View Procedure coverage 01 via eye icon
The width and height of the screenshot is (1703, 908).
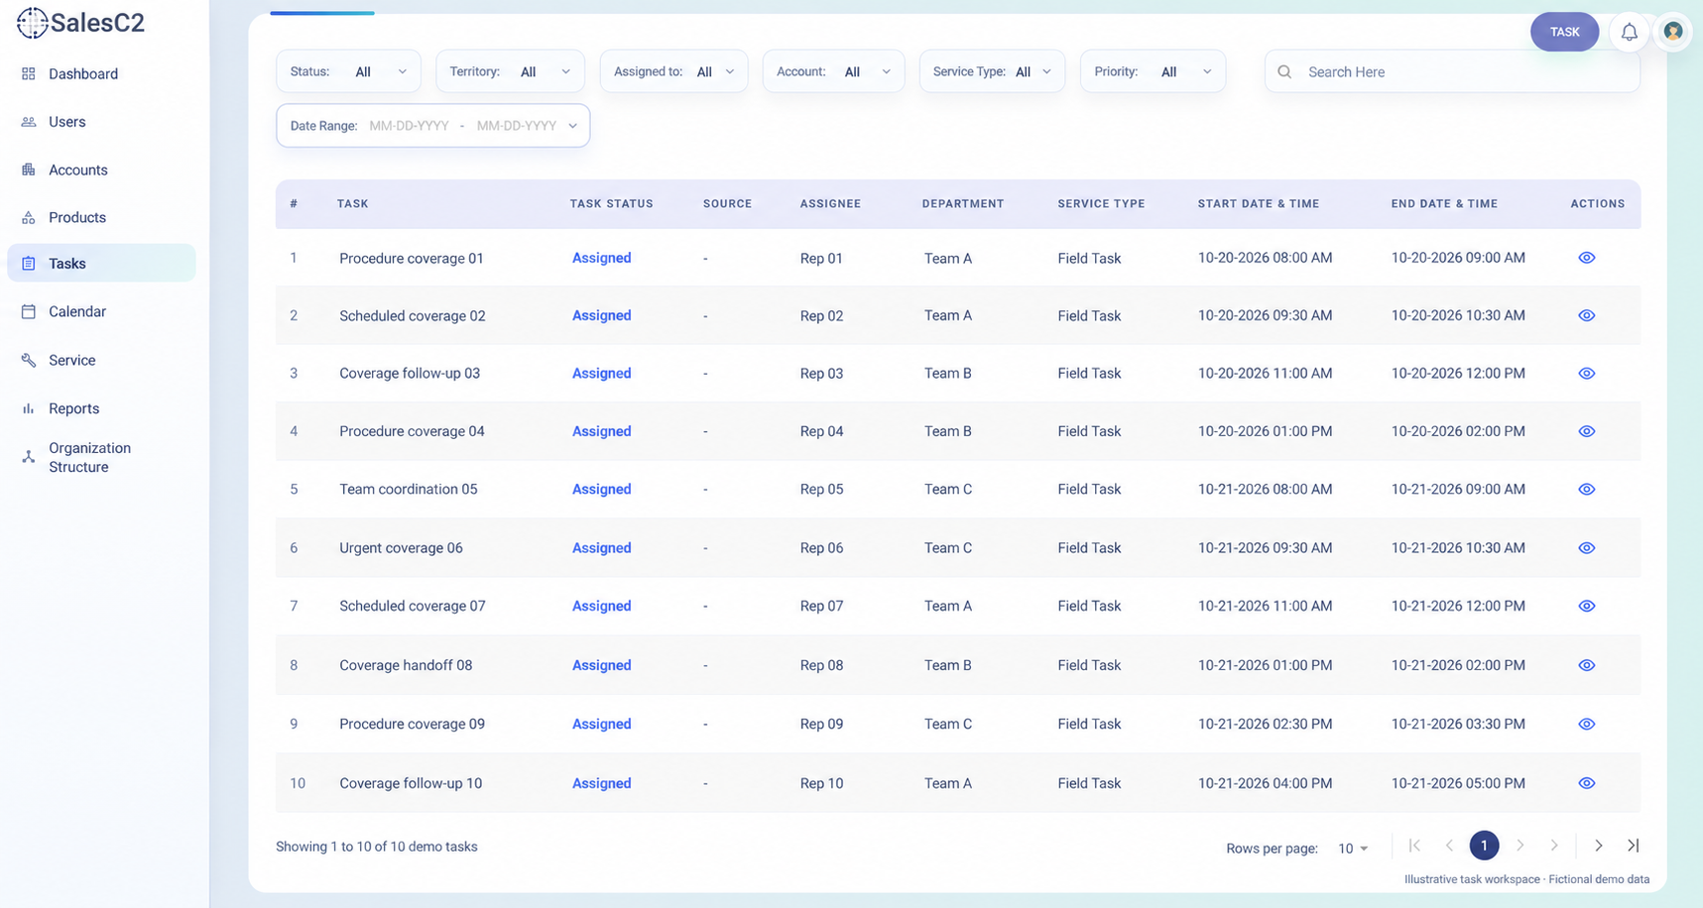click(1587, 258)
